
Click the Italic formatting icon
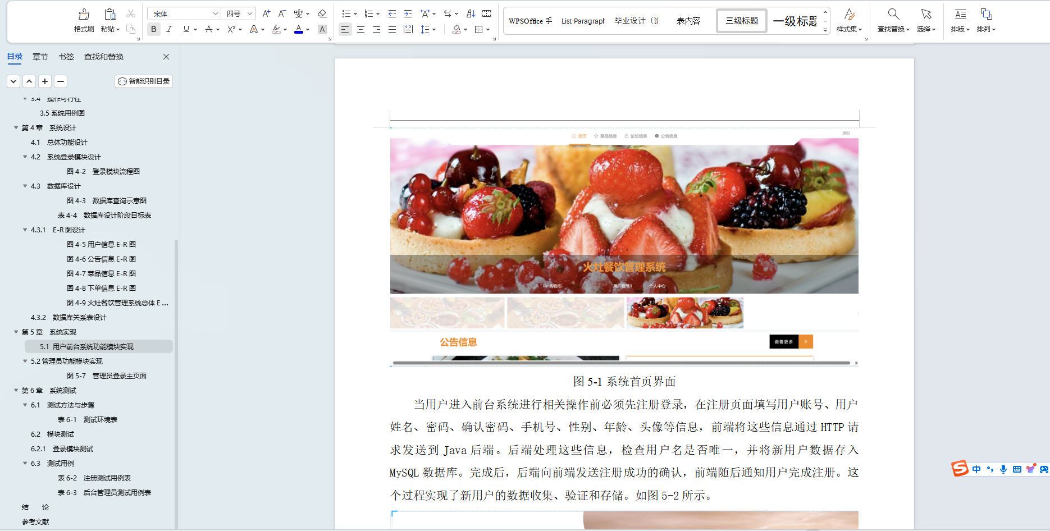click(169, 29)
